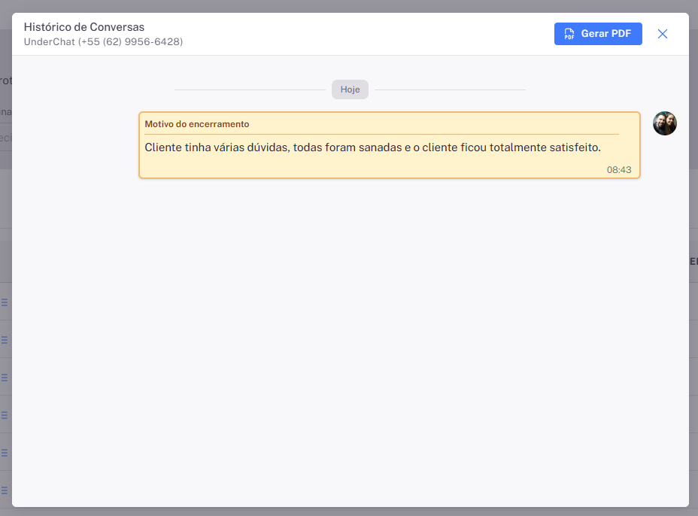The width and height of the screenshot is (698, 516).
Task: Click the 08:43 message timestamp
Action: (x=619, y=170)
